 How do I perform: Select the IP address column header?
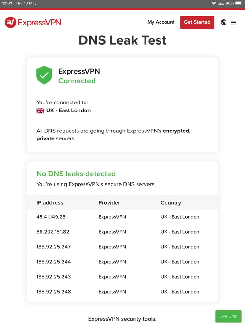[49, 203]
